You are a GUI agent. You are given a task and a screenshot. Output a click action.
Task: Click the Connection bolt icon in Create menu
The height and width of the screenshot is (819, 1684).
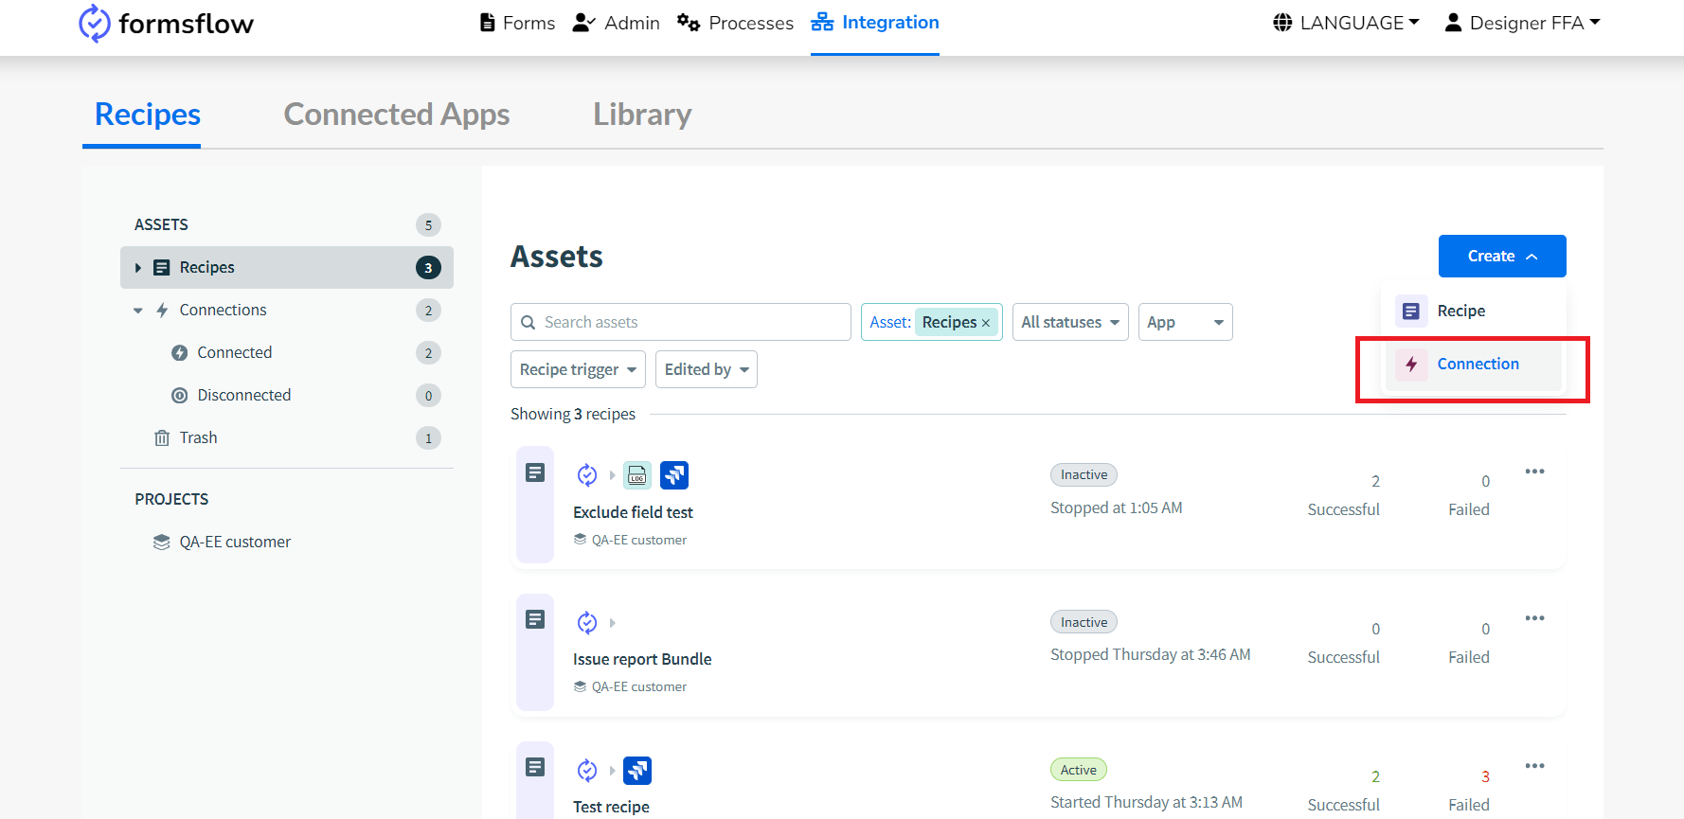pos(1411,365)
